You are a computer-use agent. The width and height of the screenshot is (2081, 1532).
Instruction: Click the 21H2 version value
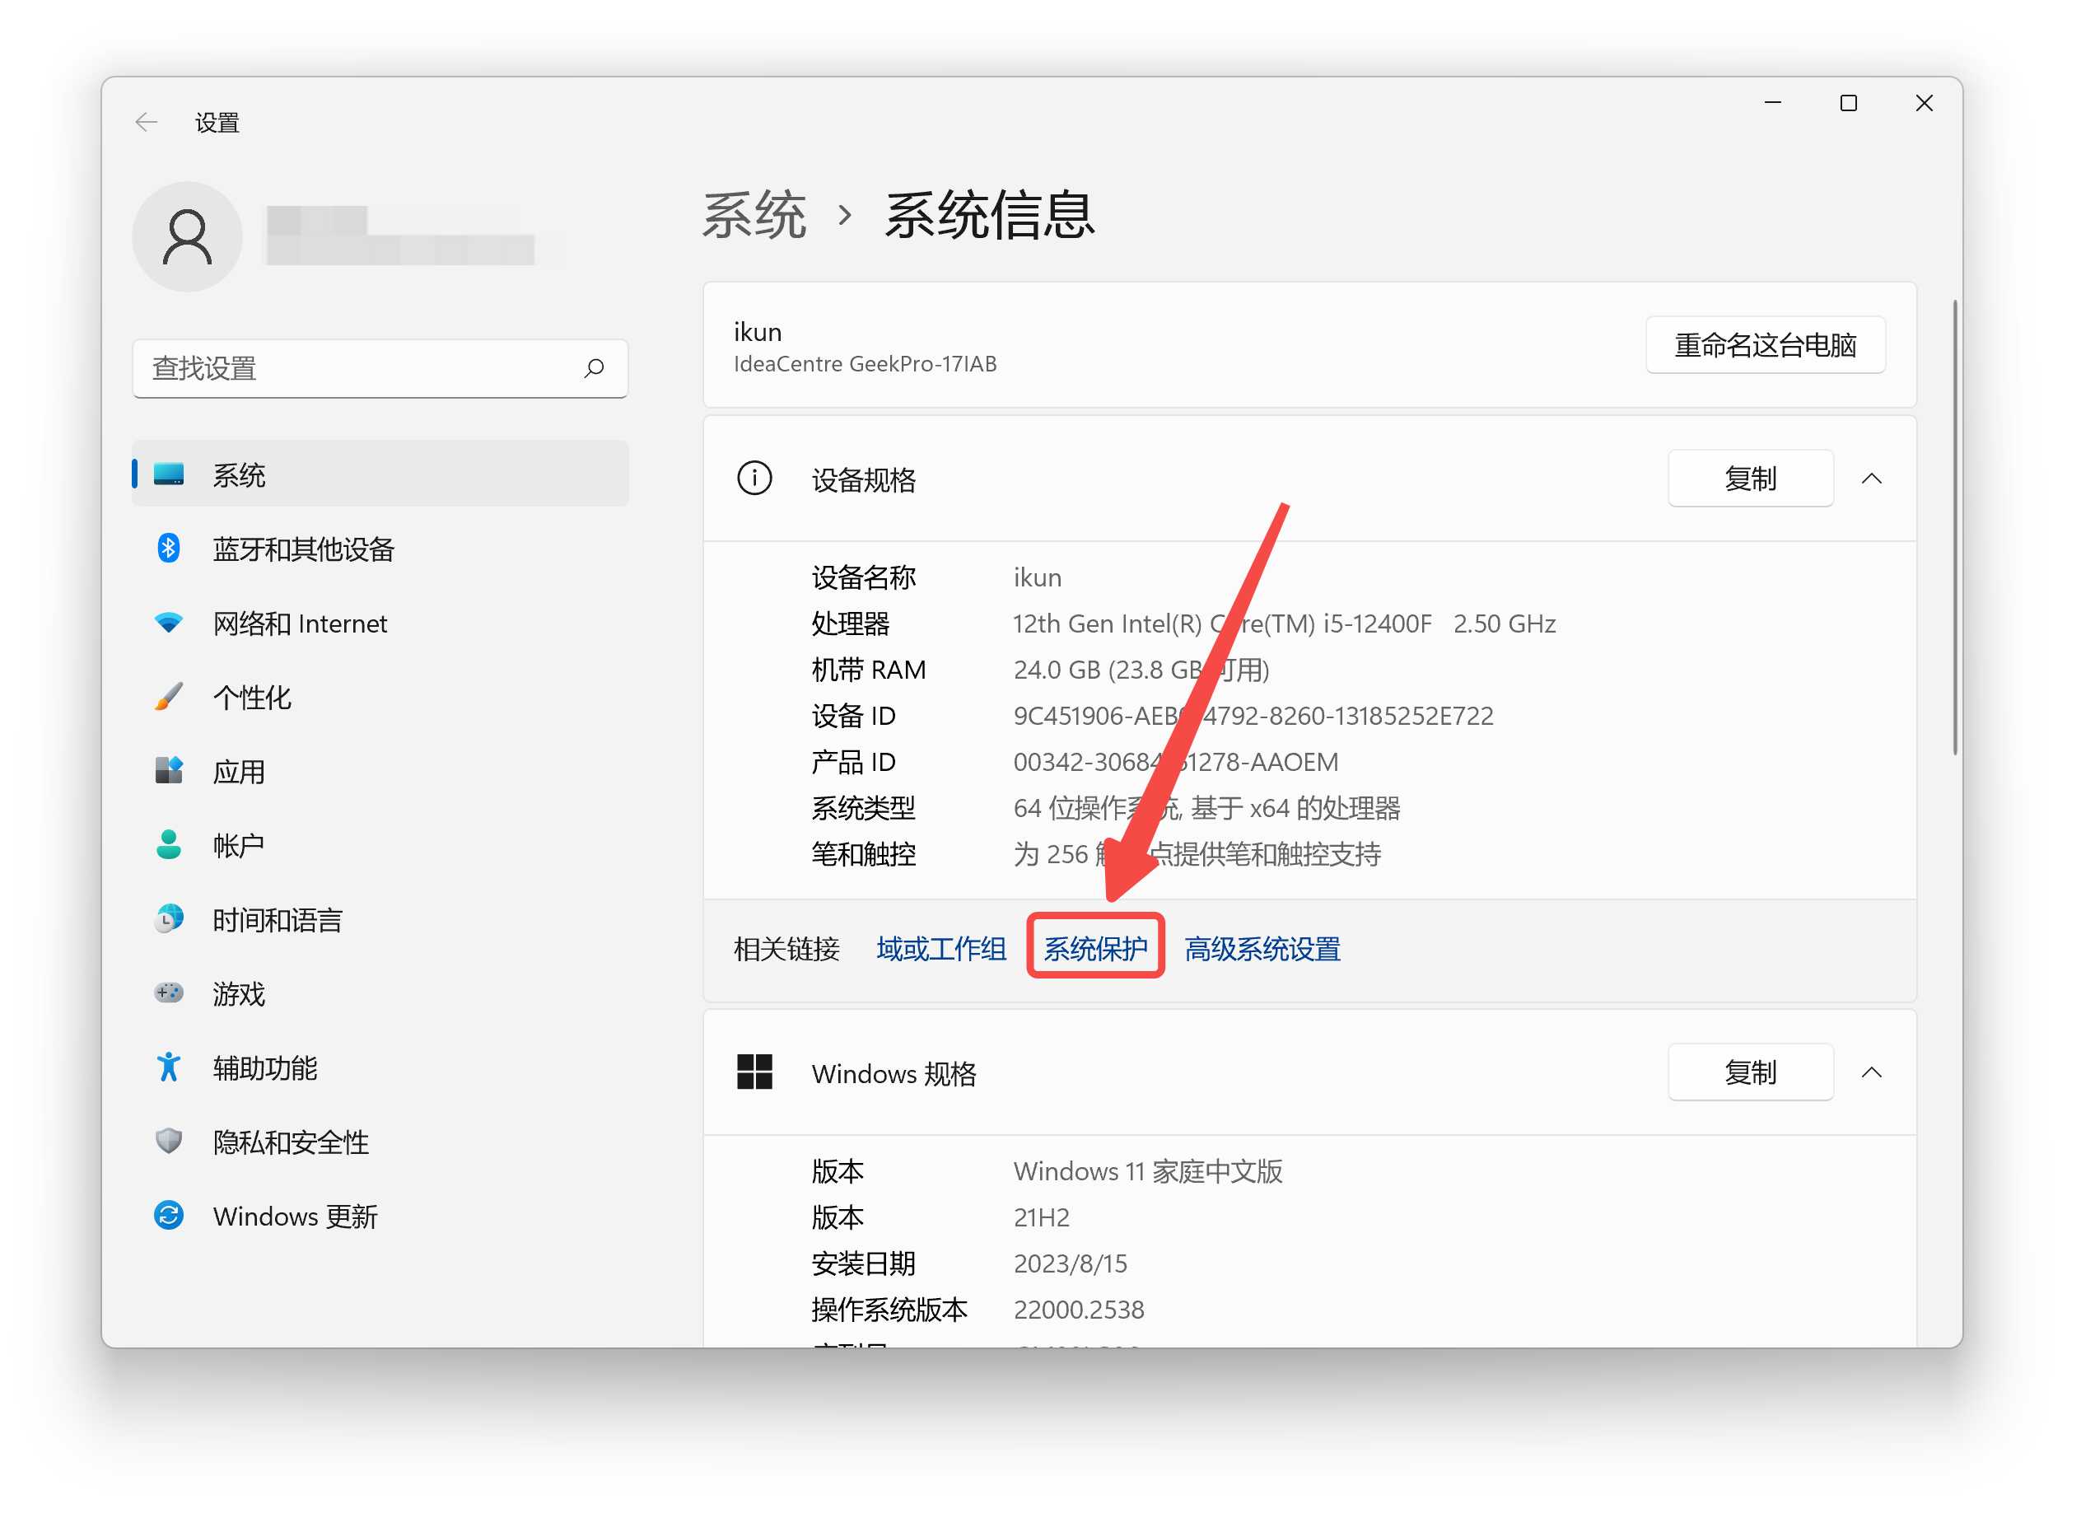[1041, 1217]
